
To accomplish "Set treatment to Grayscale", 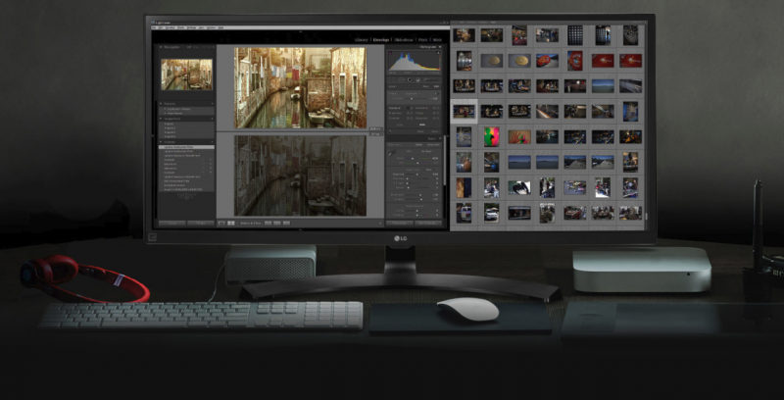I will (x=433, y=144).
